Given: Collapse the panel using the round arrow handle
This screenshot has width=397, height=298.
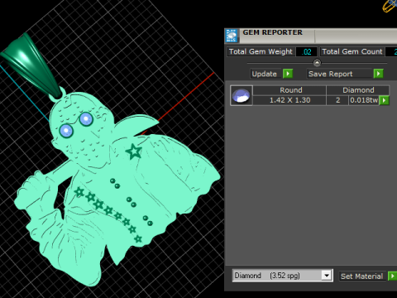Looking at the screenshot, I should click(317, 63).
